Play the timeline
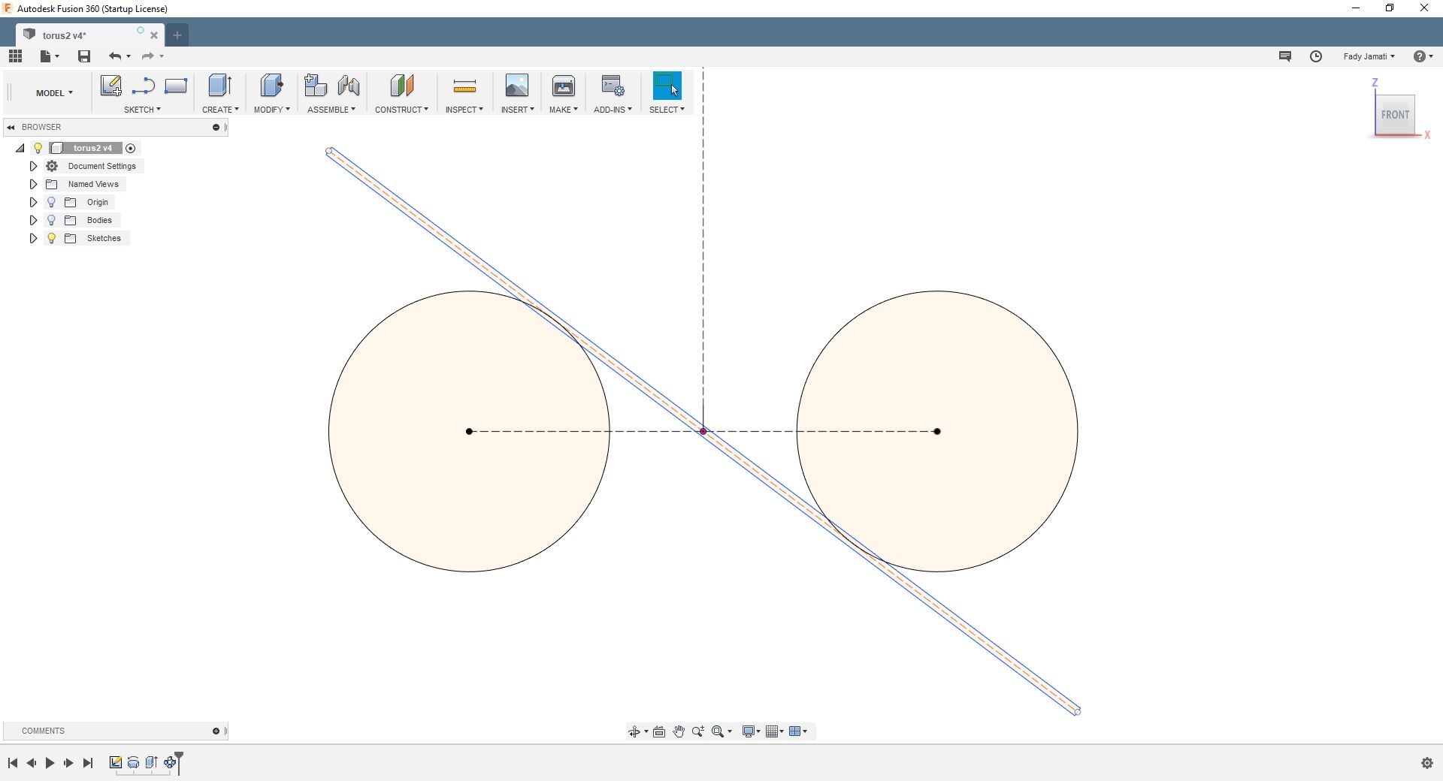Viewport: 1443px width, 781px height. click(x=50, y=763)
